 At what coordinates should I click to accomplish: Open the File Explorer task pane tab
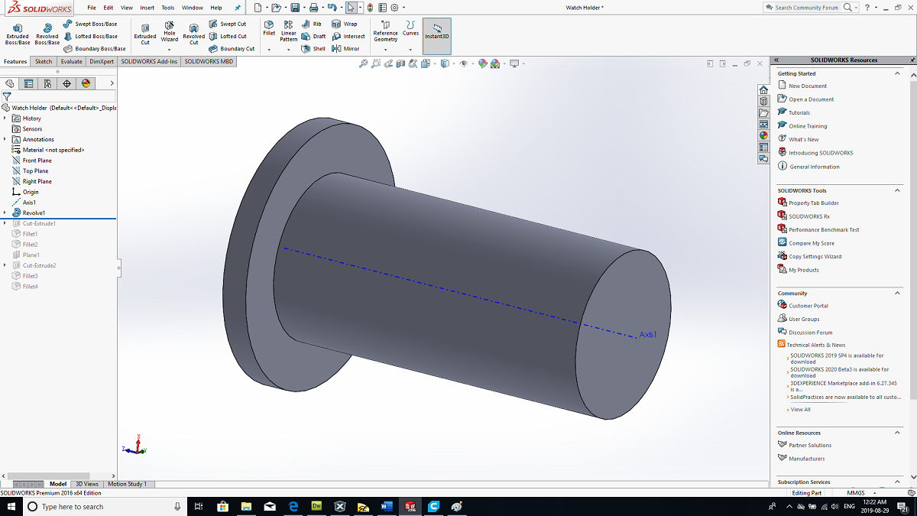point(763,112)
